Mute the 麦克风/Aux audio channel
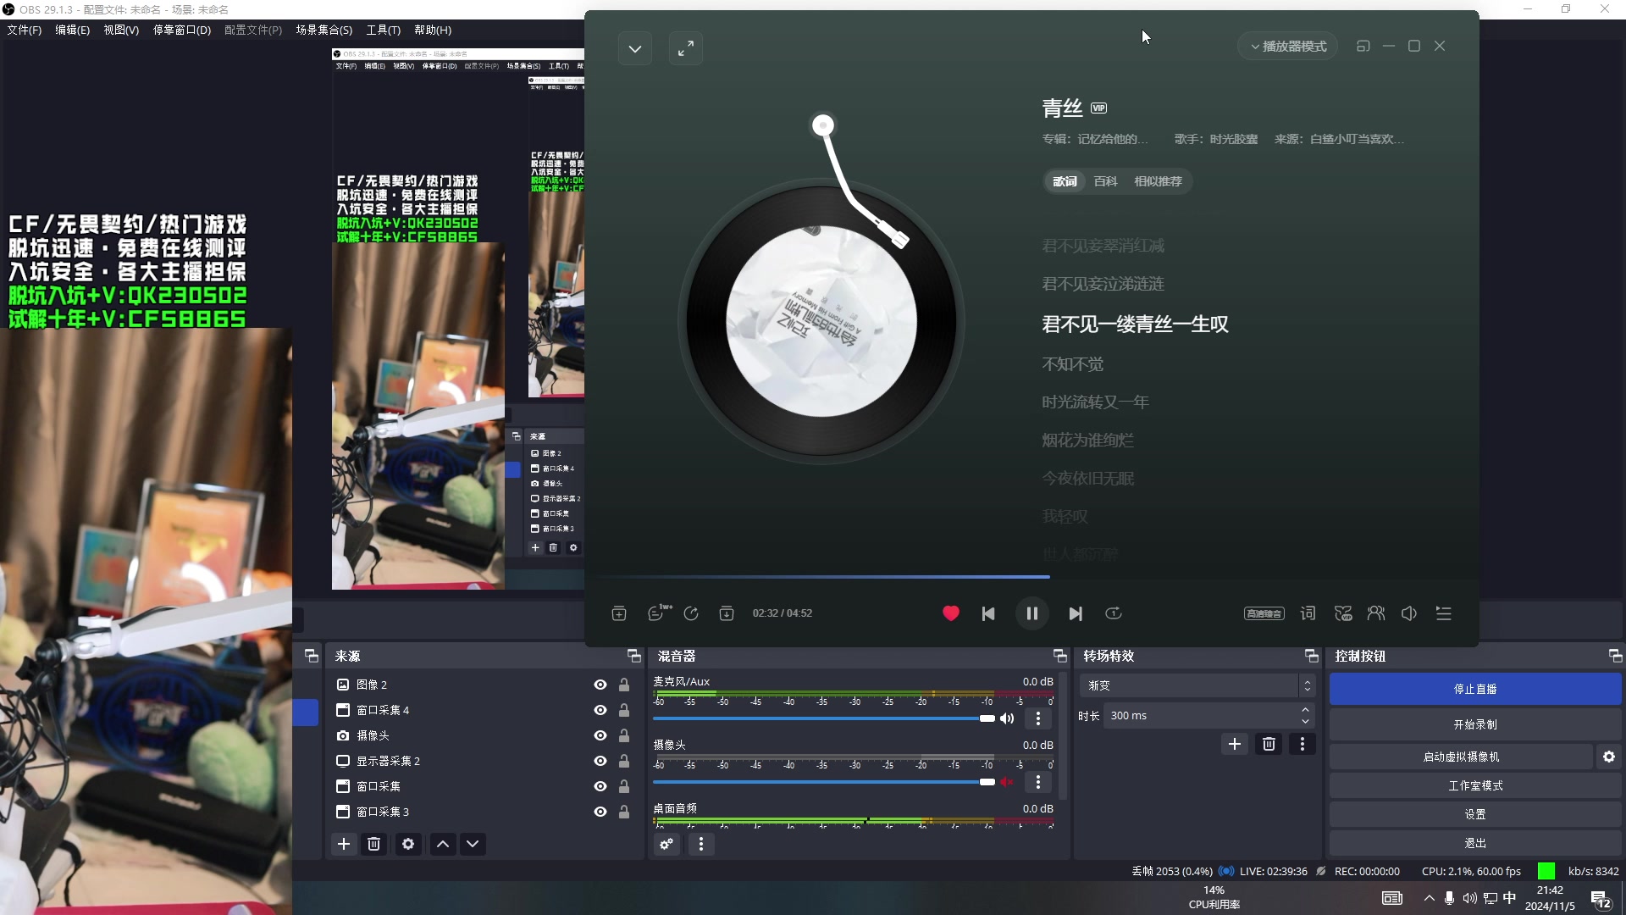1626x915 pixels. (x=1007, y=718)
